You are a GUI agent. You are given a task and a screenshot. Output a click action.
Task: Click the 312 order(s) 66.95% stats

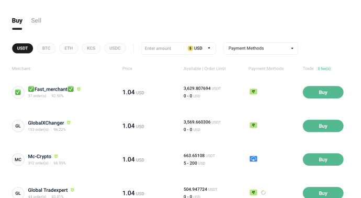tap(47, 163)
